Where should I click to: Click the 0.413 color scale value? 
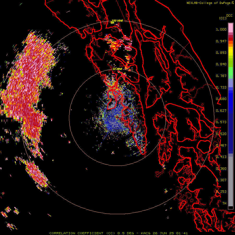(221, 157)
